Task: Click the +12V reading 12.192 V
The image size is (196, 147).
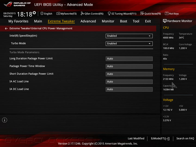Action: click(x=168, y=110)
